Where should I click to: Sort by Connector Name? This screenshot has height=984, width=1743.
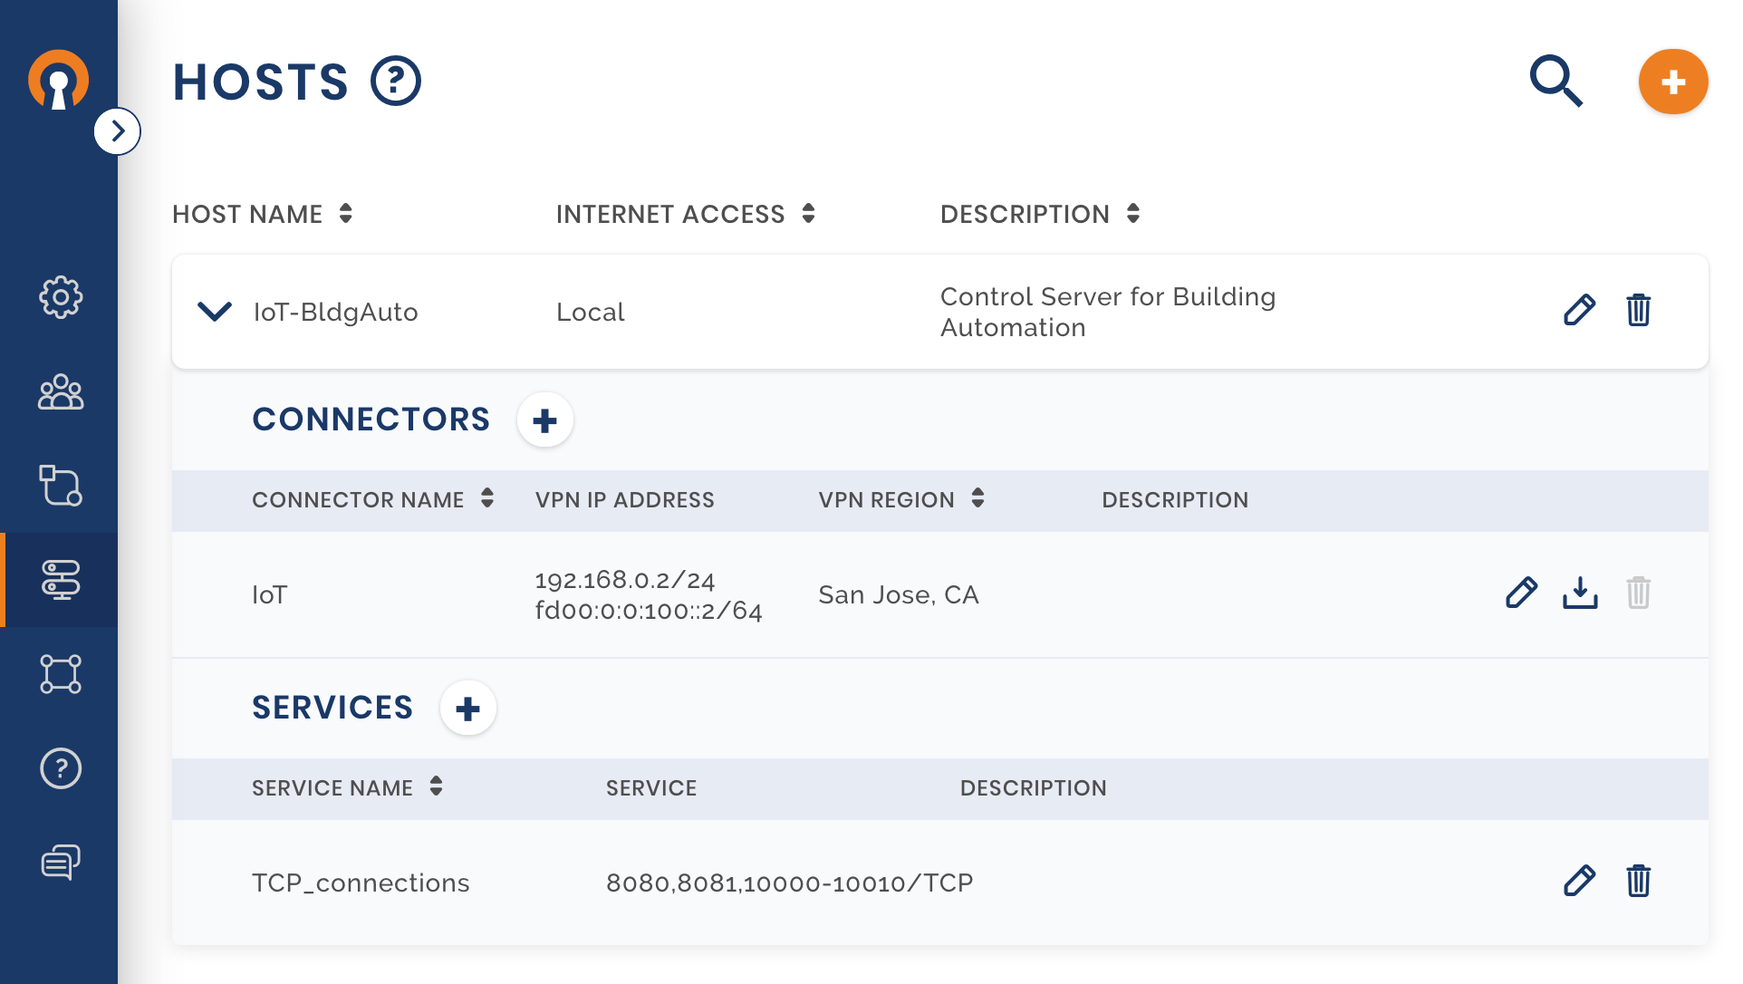[487, 498]
